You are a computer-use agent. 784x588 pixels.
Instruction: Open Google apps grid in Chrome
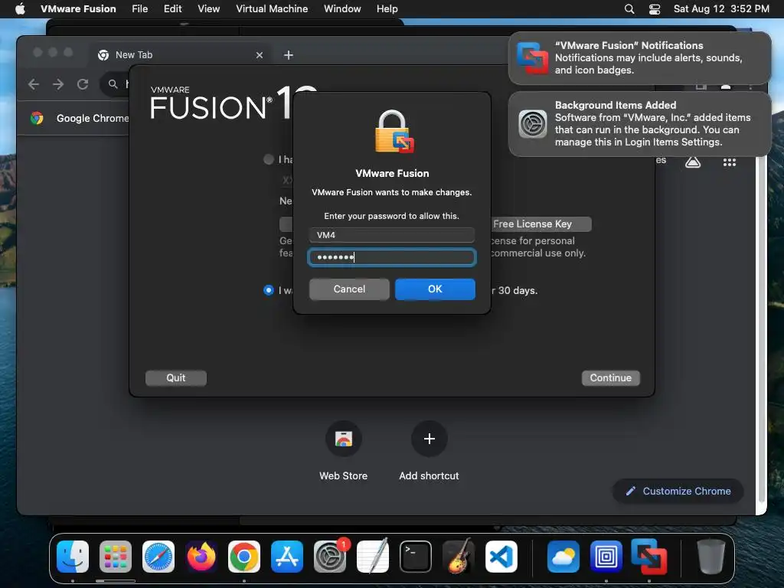tap(730, 162)
